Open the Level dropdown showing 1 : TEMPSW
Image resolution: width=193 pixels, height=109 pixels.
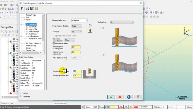[145, 107]
